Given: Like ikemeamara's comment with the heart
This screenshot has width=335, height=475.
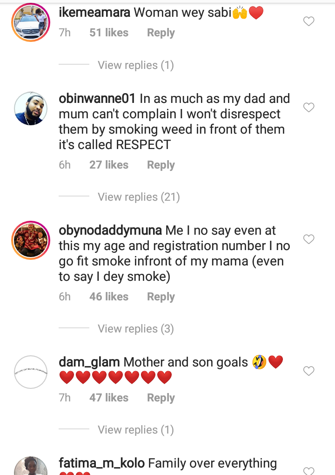Looking at the screenshot, I should (x=308, y=21).
